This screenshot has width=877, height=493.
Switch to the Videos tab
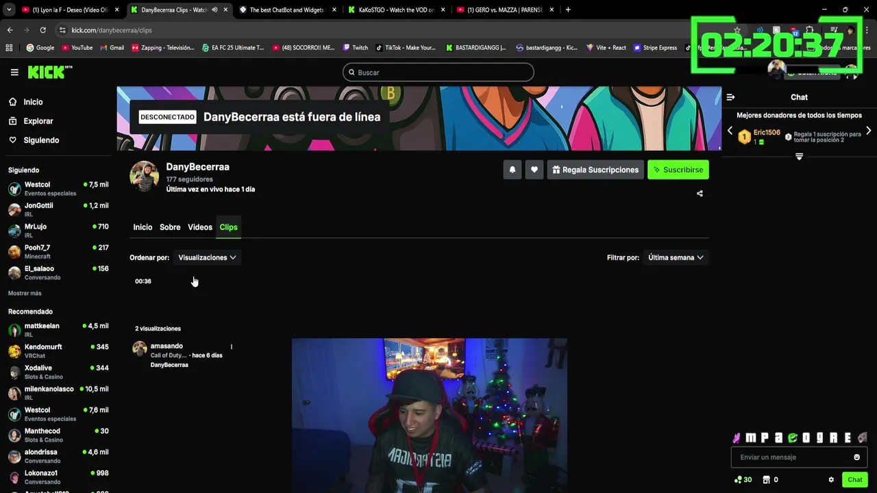(200, 227)
